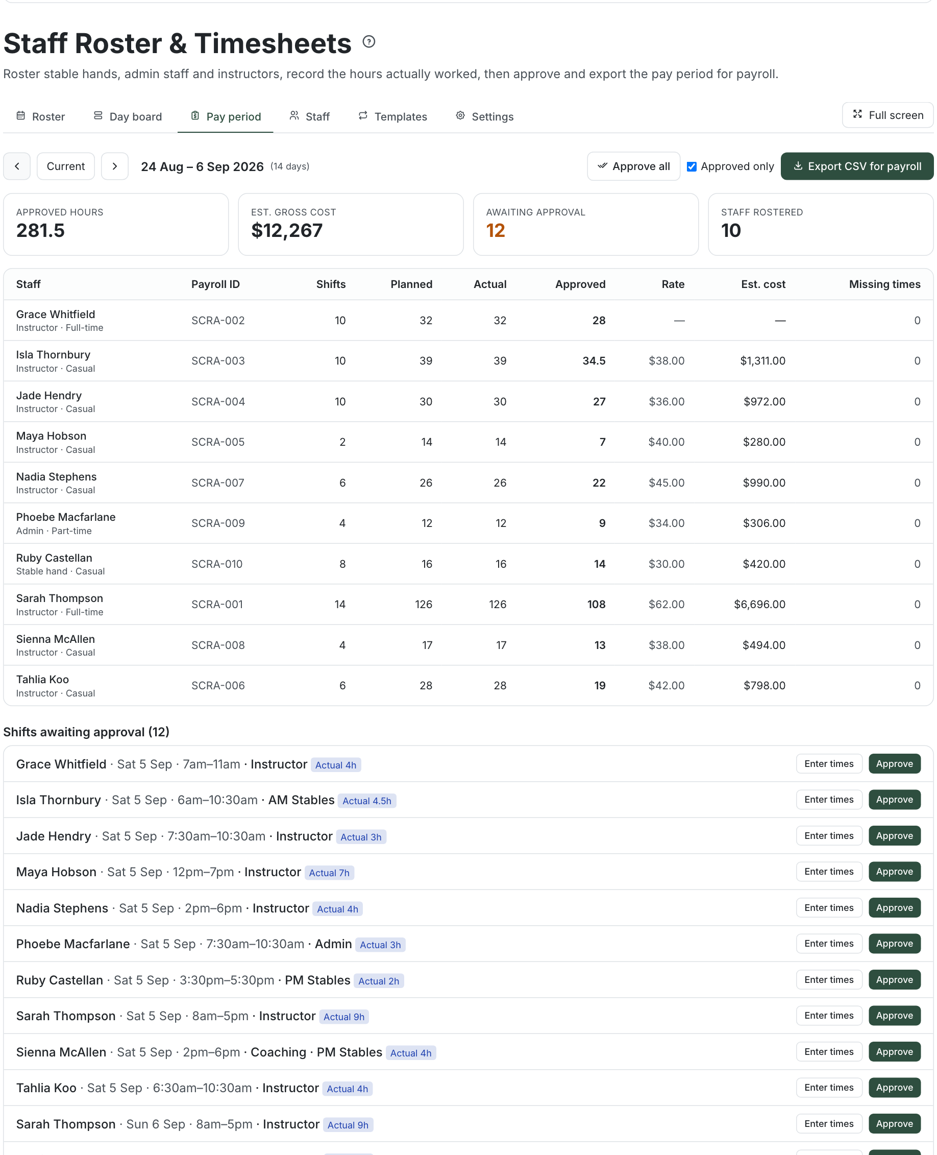The height and width of the screenshot is (1155, 937).
Task: Click the Staff column header
Action: pyautogui.click(x=28, y=284)
